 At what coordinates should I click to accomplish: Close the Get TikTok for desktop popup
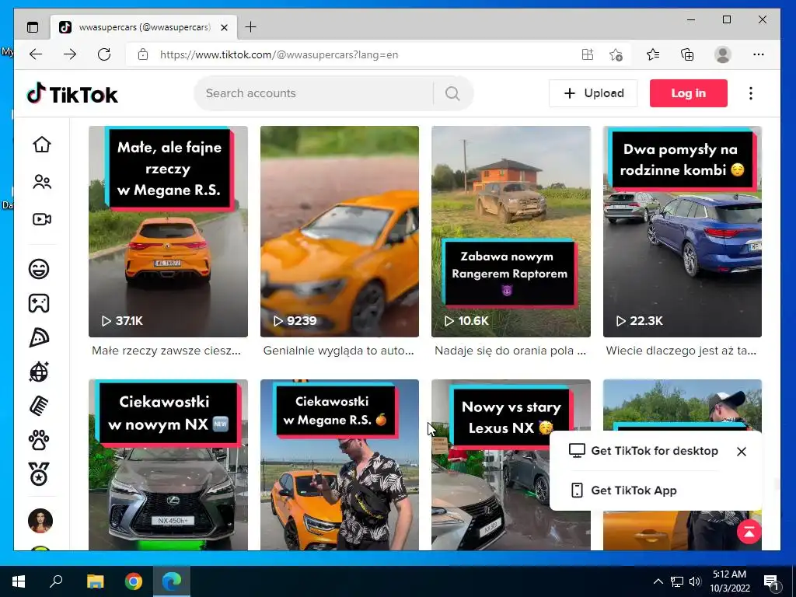pyautogui.click(x=741, y=452)
